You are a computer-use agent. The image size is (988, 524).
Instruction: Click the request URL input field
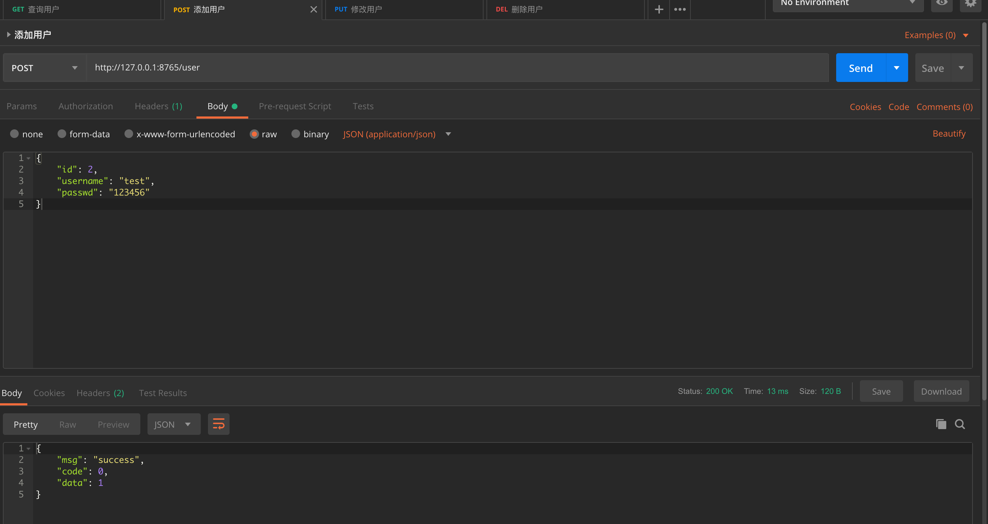point(457,68)
